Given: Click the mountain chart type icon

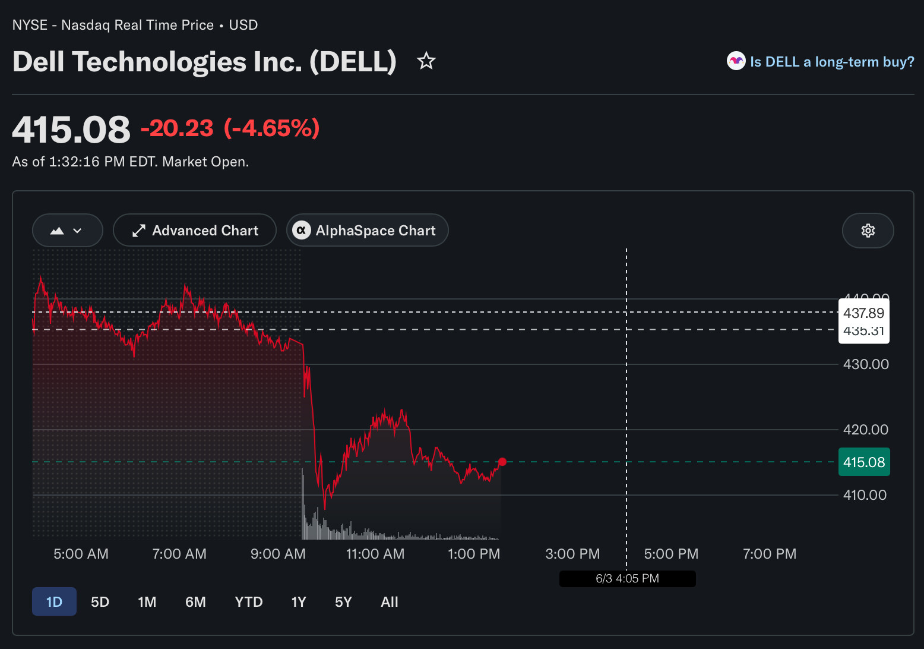Looking at the screenshot, I should click(57, 231).
